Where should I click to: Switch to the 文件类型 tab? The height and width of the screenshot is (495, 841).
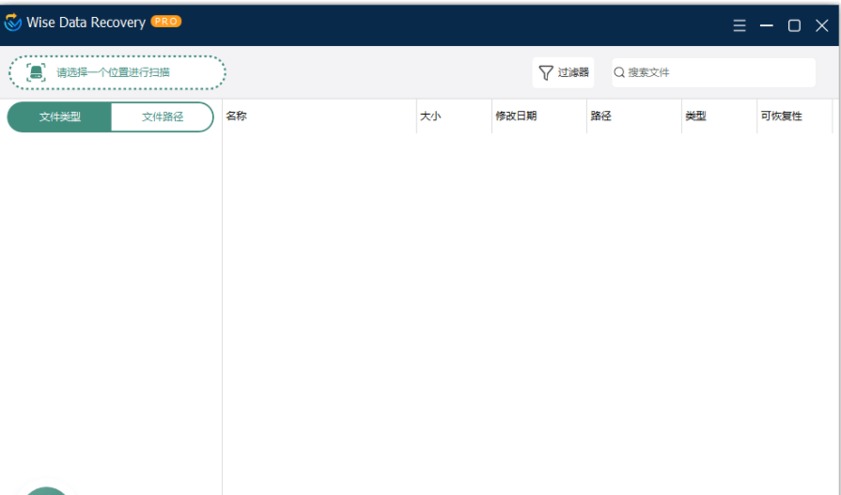[59, 117]
